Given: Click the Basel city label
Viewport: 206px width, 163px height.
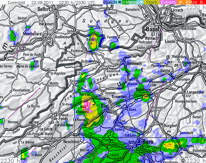Looking at the screenshot, I should coord(153,29).
